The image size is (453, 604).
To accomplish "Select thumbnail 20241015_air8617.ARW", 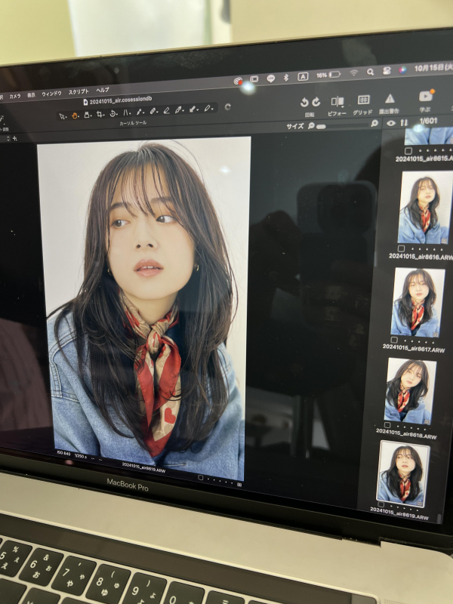I will tap(418, 303).
